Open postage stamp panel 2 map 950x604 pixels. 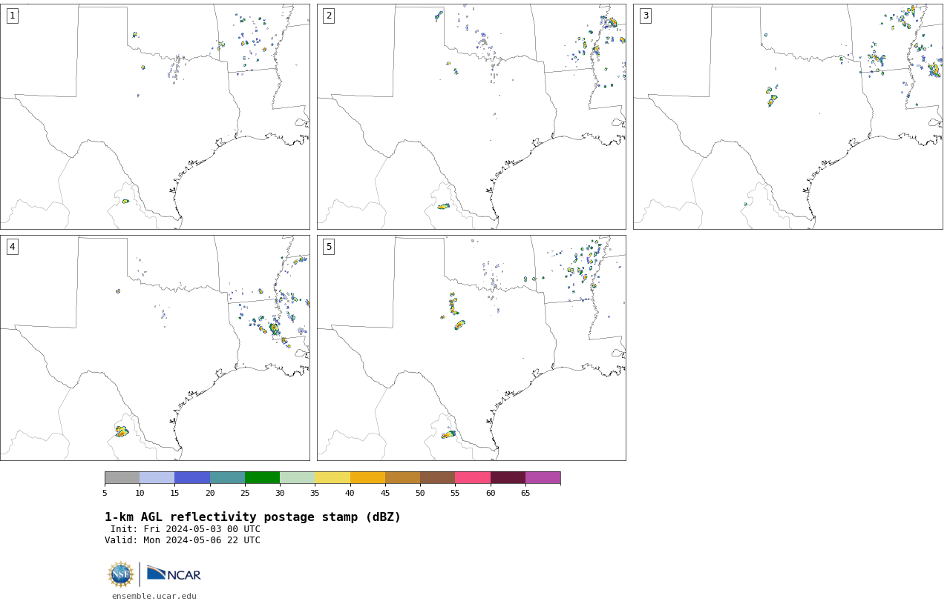point(471,116)
